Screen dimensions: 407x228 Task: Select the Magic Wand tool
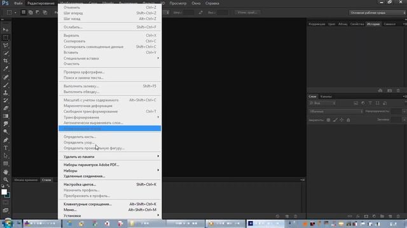click(6, 53)
